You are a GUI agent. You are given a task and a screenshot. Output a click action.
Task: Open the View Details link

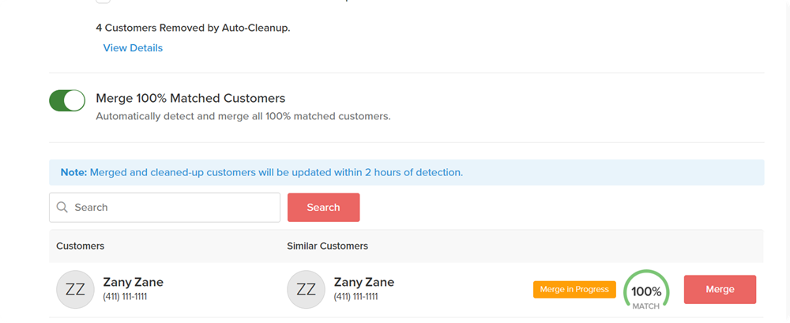click(133, 48)
